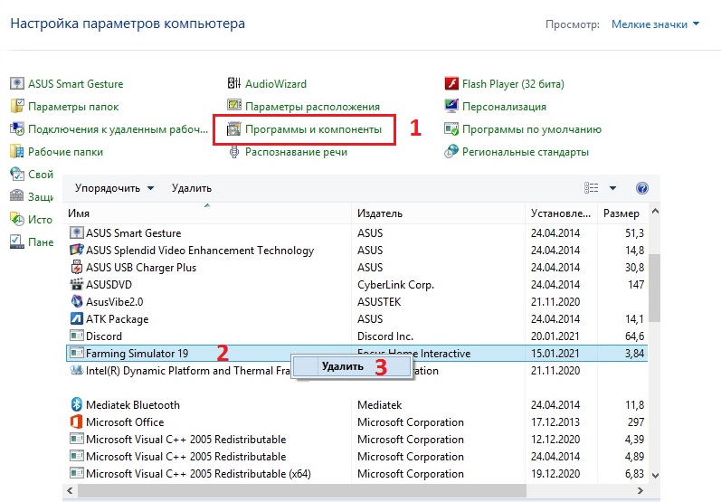Open the Программы по умолчанию link
The height and width of the screenshot is (502, 721).
[532, 129]
